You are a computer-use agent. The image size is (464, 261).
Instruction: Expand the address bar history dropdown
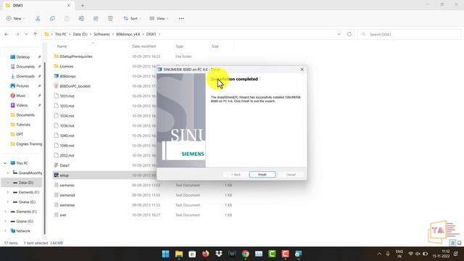(x=339, y=34)
